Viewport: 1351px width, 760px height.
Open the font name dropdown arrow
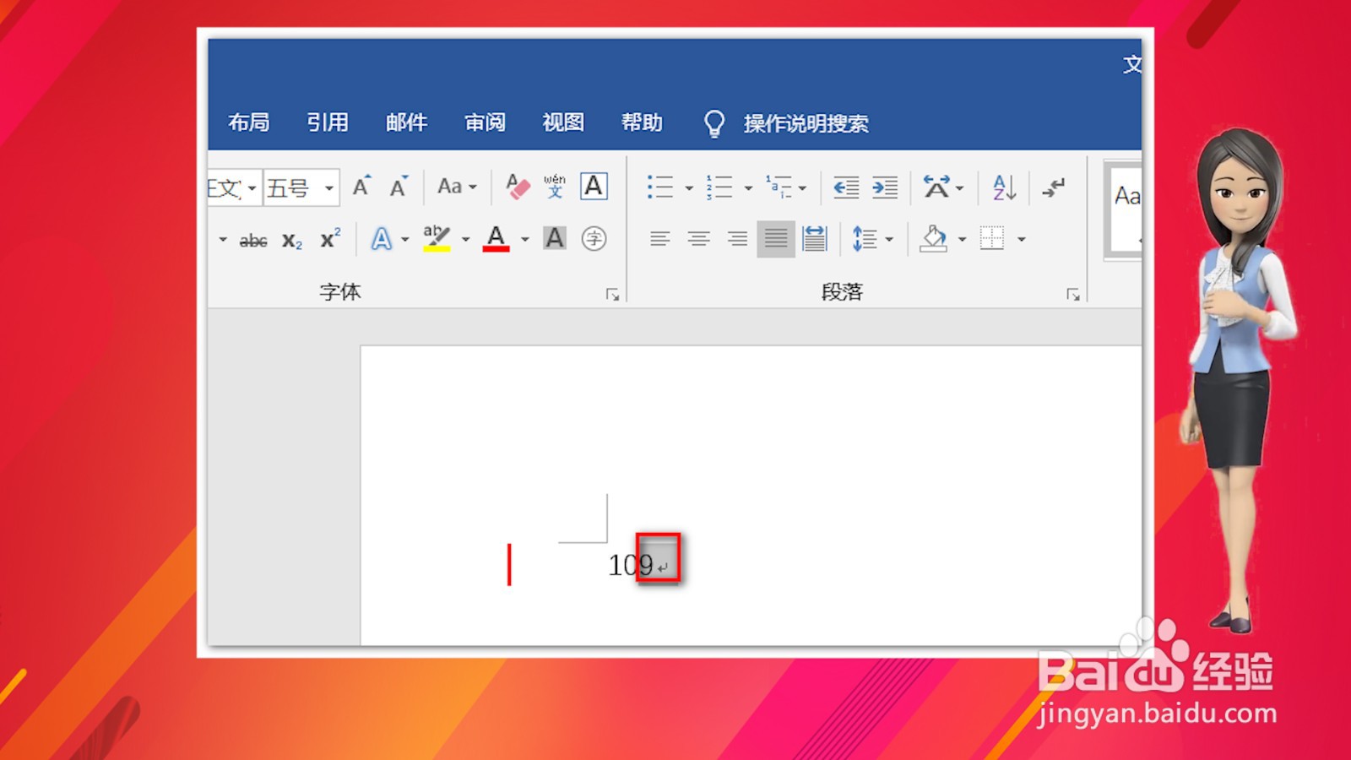pos(252,188)
